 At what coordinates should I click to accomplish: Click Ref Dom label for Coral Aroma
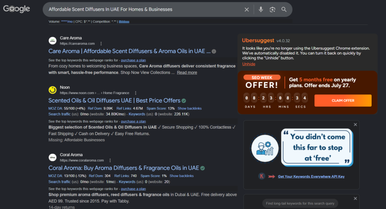coord(96,176)
